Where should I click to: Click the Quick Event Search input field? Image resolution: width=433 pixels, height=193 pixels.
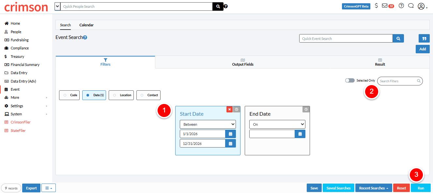tap(346, 38)
